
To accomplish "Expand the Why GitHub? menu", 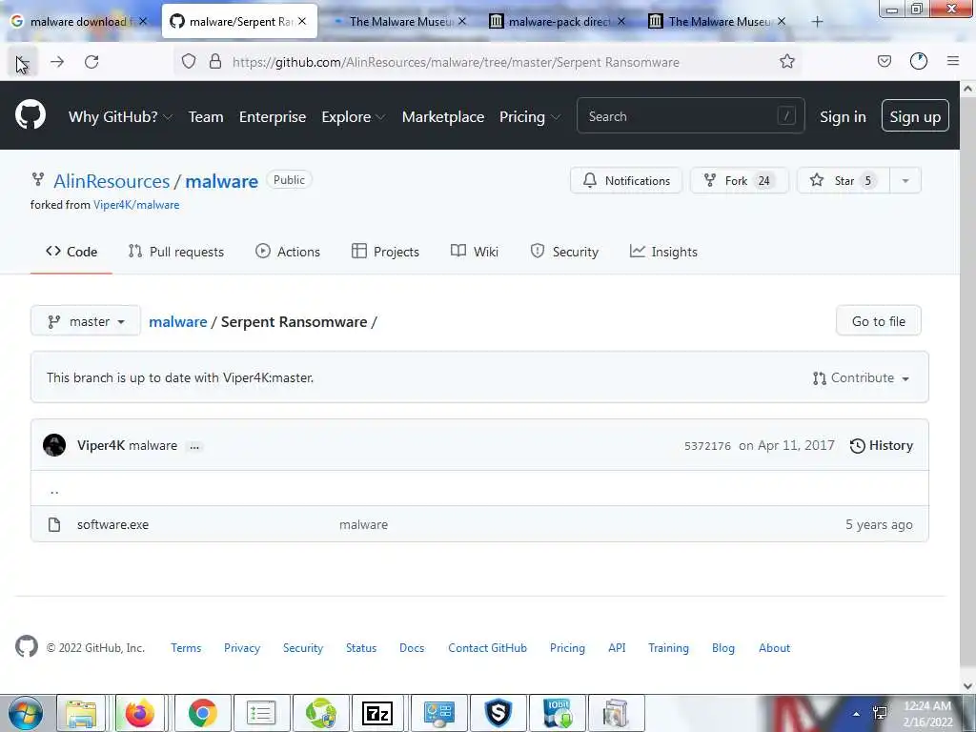I will (120, 116).
